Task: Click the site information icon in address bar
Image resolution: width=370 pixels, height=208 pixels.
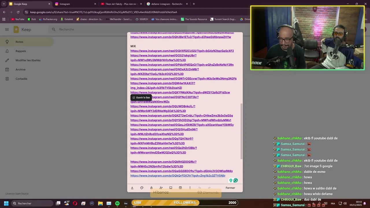Action: [x=26, y=12]
